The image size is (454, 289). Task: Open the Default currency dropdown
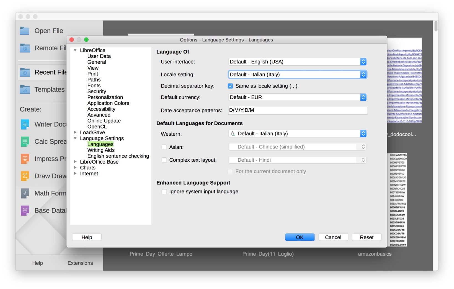tap(298, 97)
